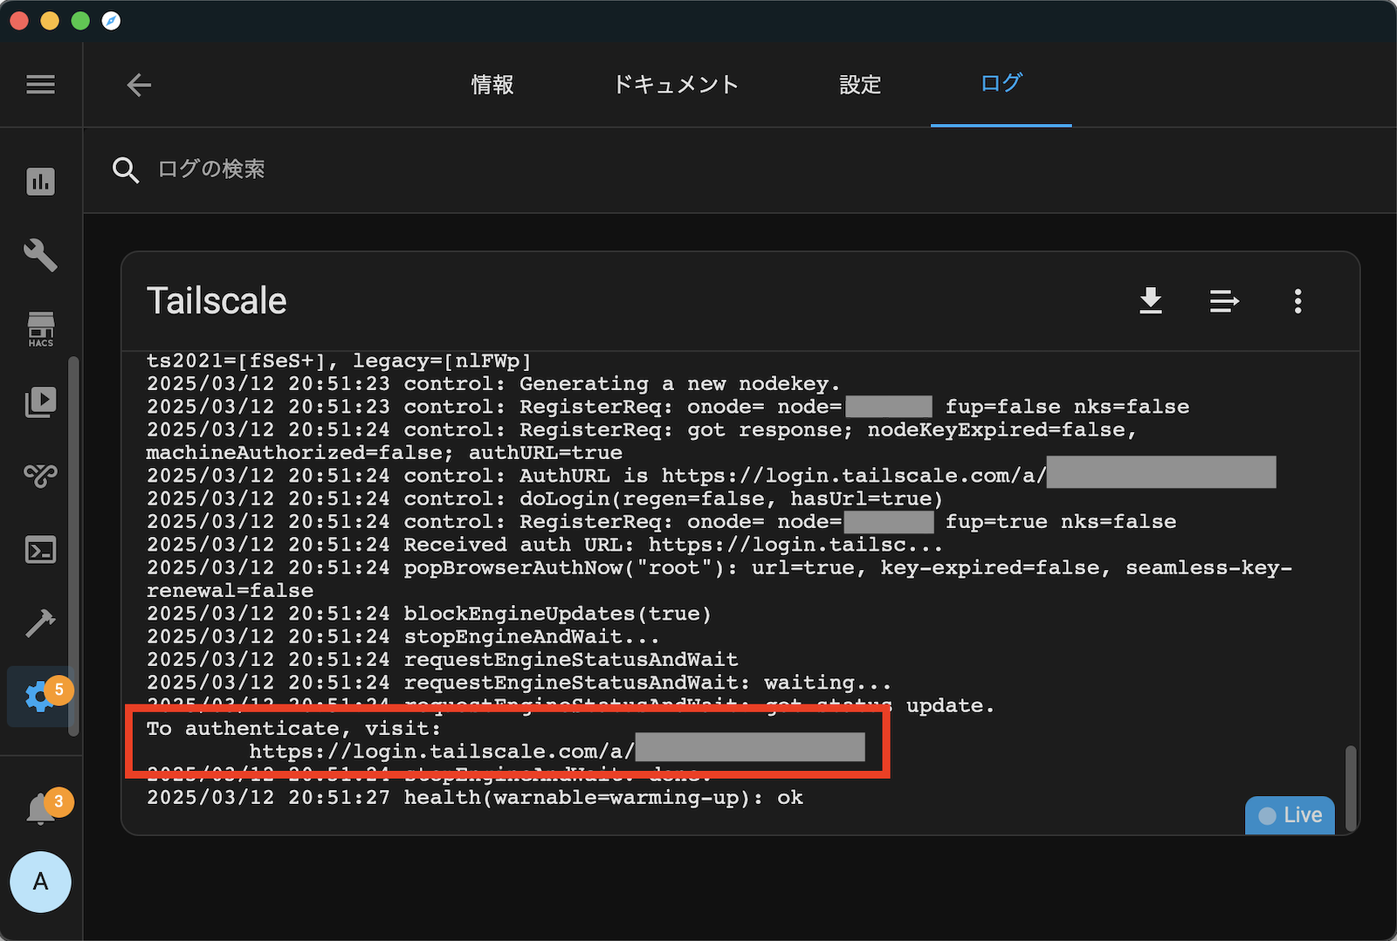Select the ログ tab
This screenshot has width=1397, height=941.
(1001, 84)
